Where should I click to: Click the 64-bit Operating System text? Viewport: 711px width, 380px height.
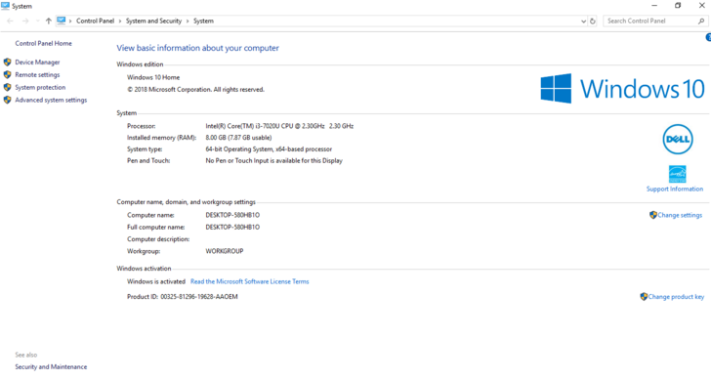tap(269, 149)
